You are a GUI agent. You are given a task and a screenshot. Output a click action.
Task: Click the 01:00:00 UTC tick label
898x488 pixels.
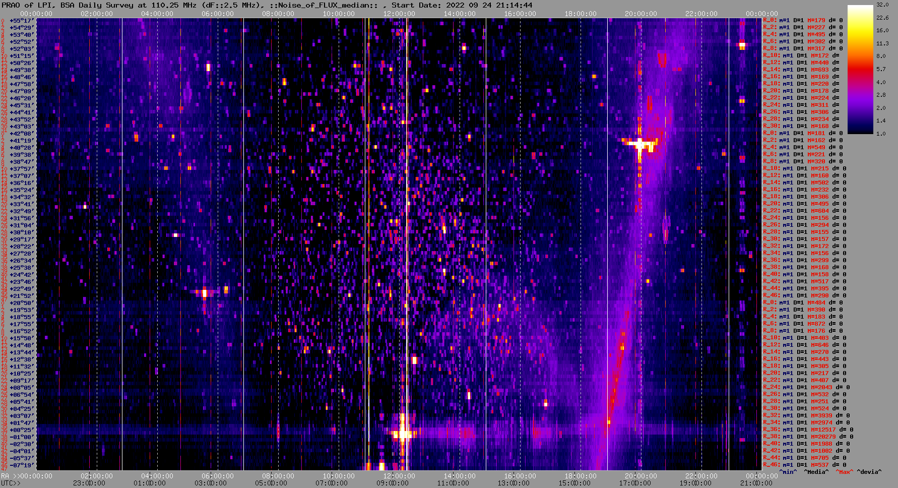click(150, 483)
